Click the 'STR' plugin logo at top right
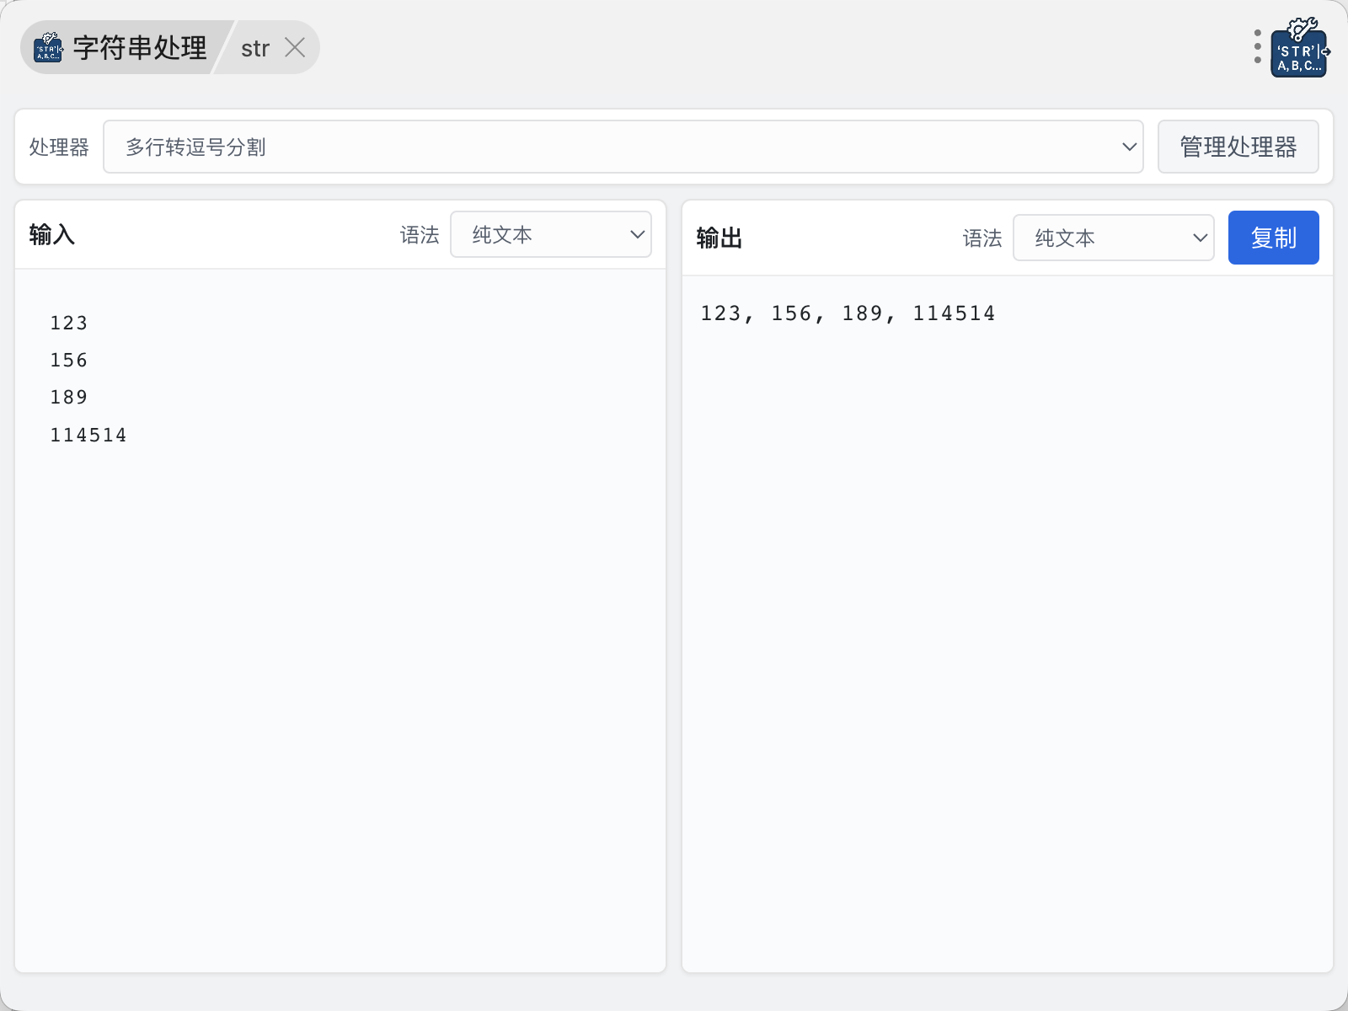The image size is (1348, 1011). pyautogui.click(x=1300, y=49)
